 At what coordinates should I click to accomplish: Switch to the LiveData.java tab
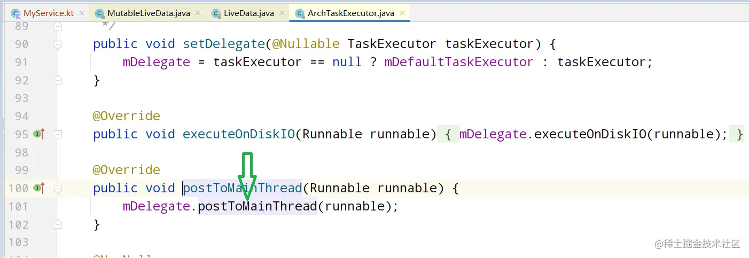(248, 13)
